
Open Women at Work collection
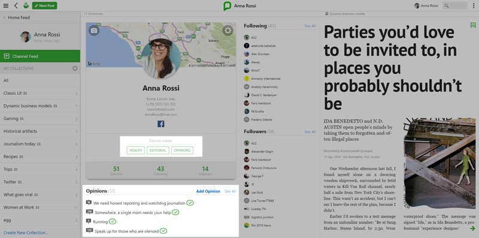point(40,207)
